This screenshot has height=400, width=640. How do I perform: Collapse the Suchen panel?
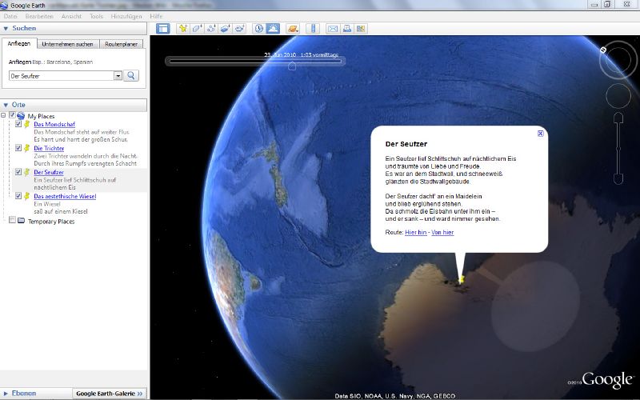point(6,29)
